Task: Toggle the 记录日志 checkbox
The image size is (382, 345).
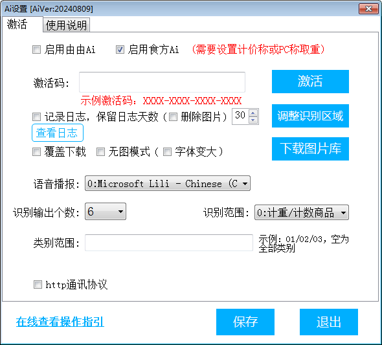Action: tap(36, 117)
